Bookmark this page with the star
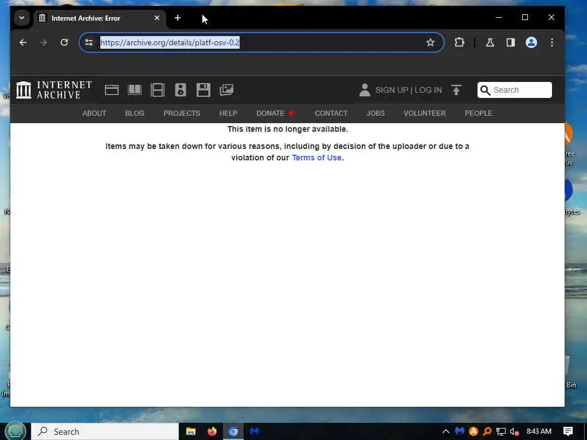 tap(431, 42)
